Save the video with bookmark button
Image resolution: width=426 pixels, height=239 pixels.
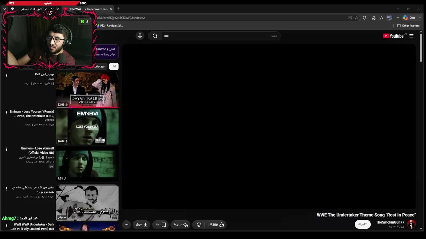pyautogui.click(x=161, y=225)
